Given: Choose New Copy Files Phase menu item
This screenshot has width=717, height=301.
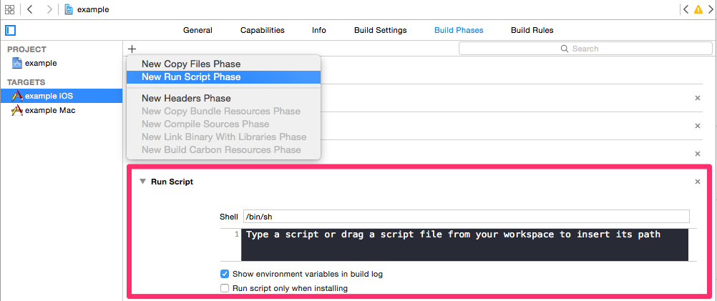Looking at the screenshot, I should (x=191, y=64).
